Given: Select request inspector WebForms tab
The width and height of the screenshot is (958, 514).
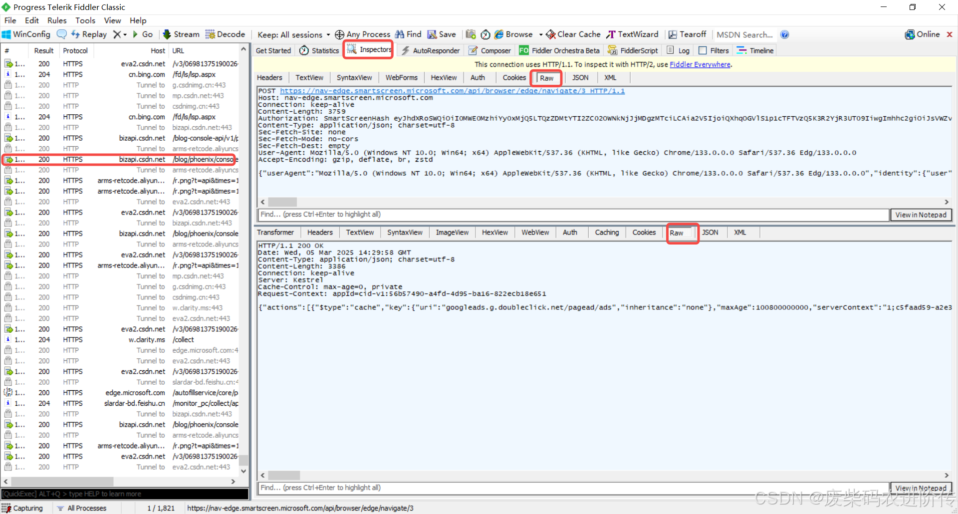Looking at the screenshot, I should point(401,78).
